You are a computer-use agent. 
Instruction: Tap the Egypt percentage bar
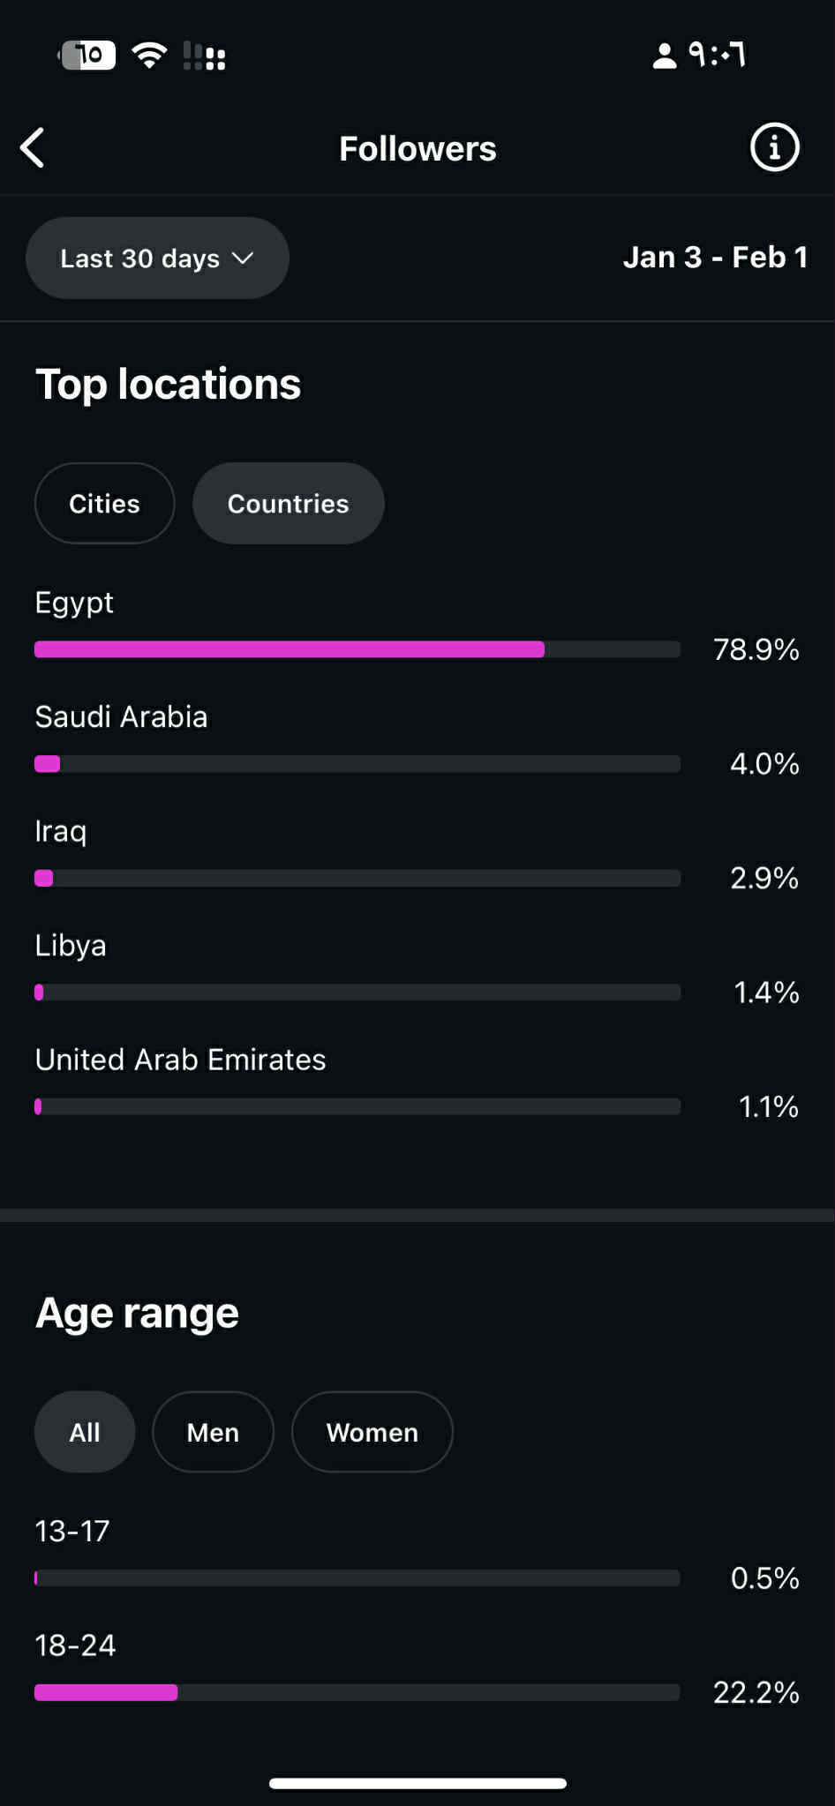click(357, 649)
